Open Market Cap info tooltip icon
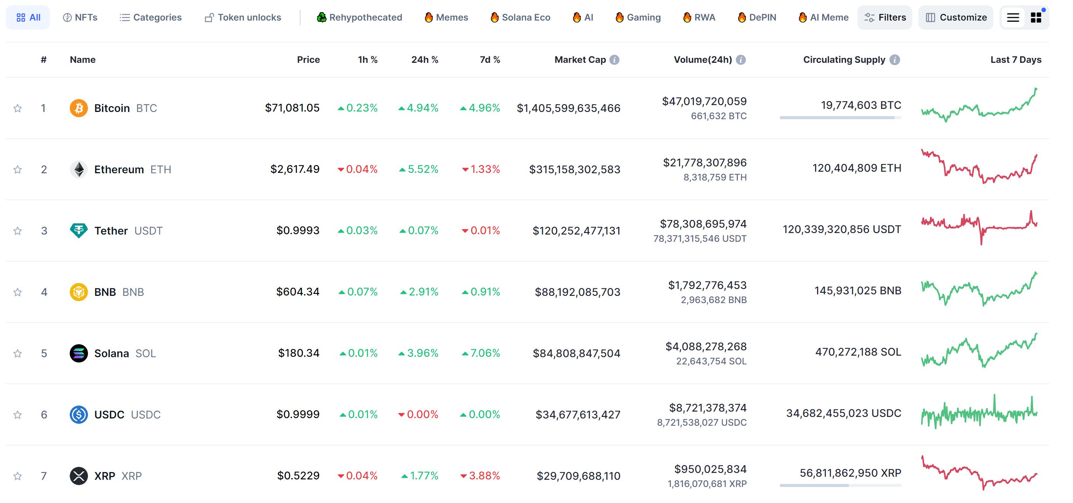 click(614, 60)
